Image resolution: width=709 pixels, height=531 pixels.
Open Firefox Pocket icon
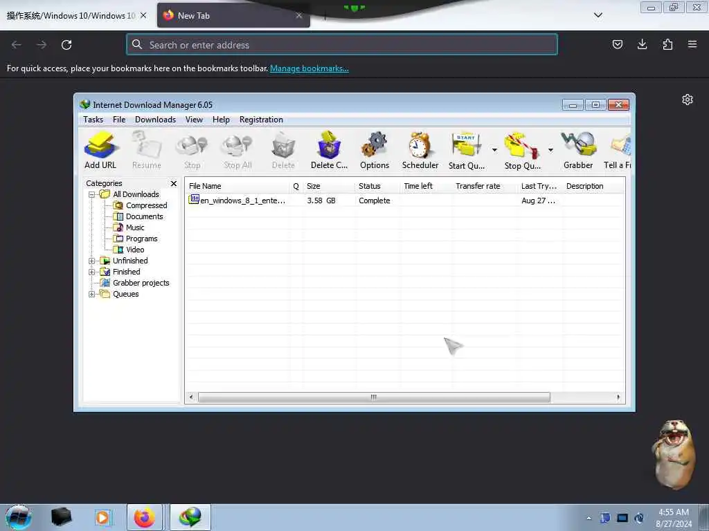click(x=617, y=44)
